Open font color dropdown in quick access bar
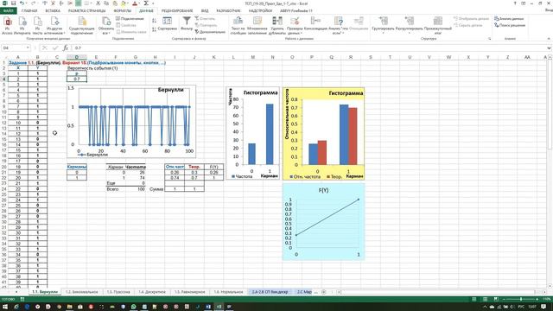Image resolution: width=553 pixels, height=311 pixels. click(139, 3)
